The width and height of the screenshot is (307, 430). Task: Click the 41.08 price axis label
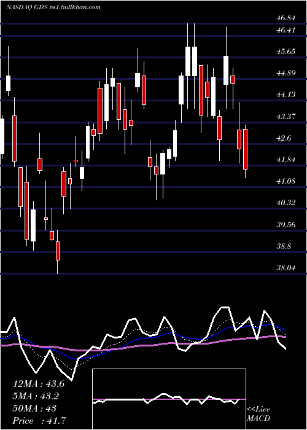pyautogui.click(x=286, y=181)
